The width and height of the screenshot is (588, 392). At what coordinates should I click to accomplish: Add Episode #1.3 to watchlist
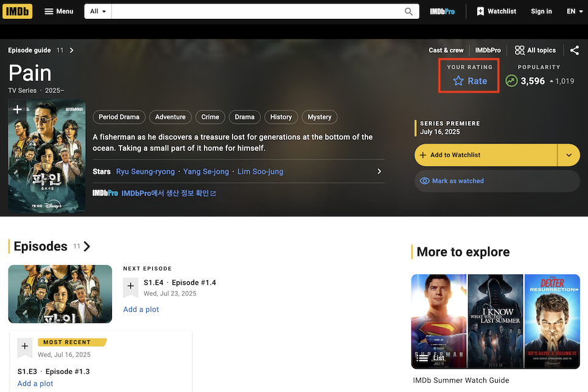click(25, 347)
